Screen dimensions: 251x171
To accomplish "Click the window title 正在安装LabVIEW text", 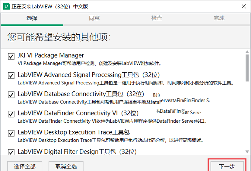I will pos(50,7).
